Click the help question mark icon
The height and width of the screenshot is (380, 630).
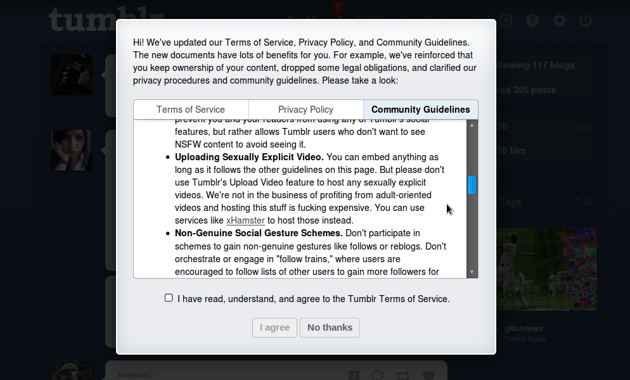pyautogui.click(x=532, y=20)
